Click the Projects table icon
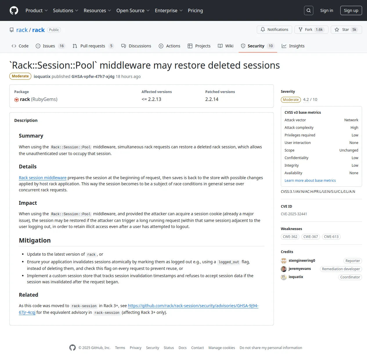Screen dimensions: 367x363 pos(190,46)
